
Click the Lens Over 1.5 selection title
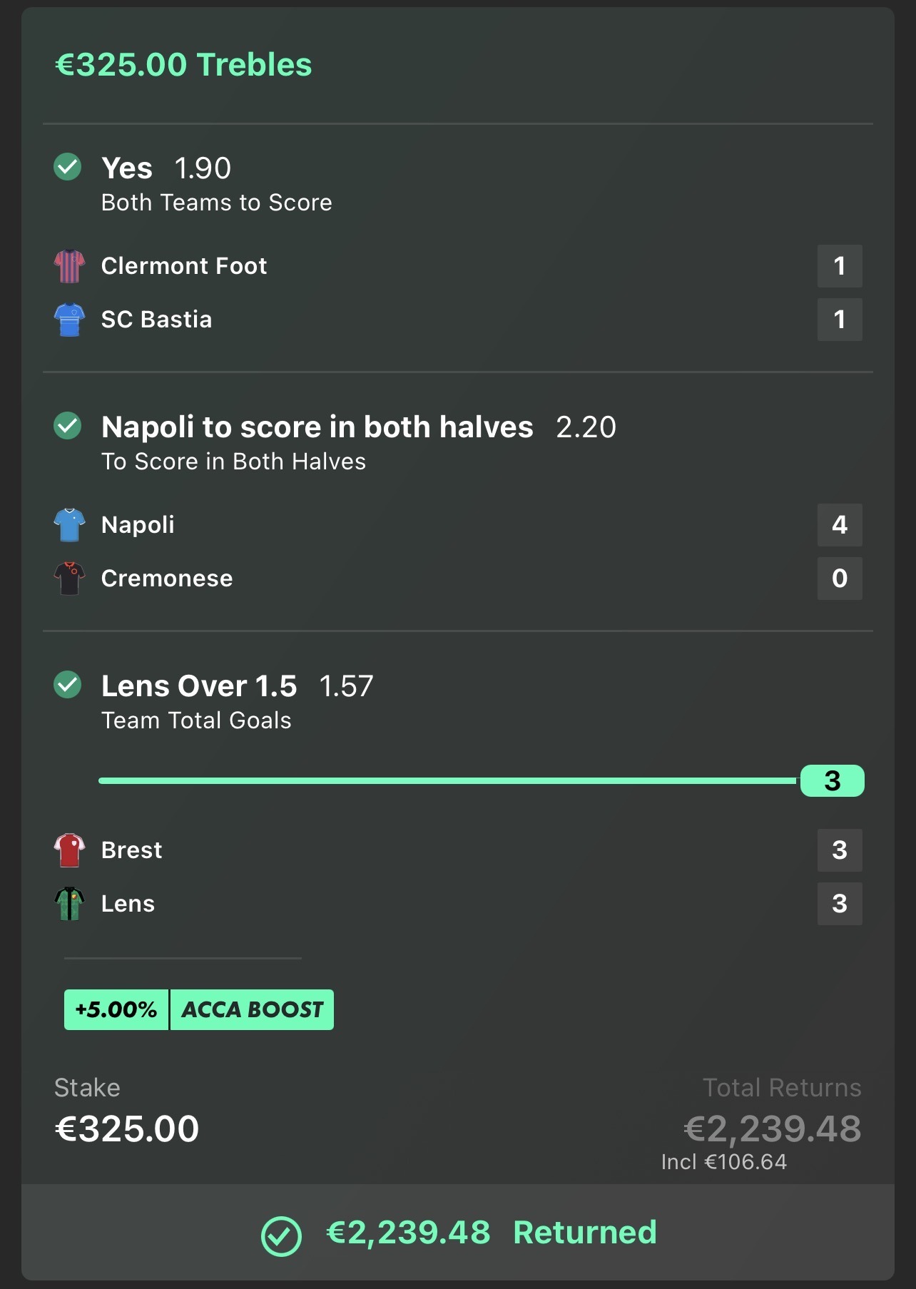click(x=199, y=686)
